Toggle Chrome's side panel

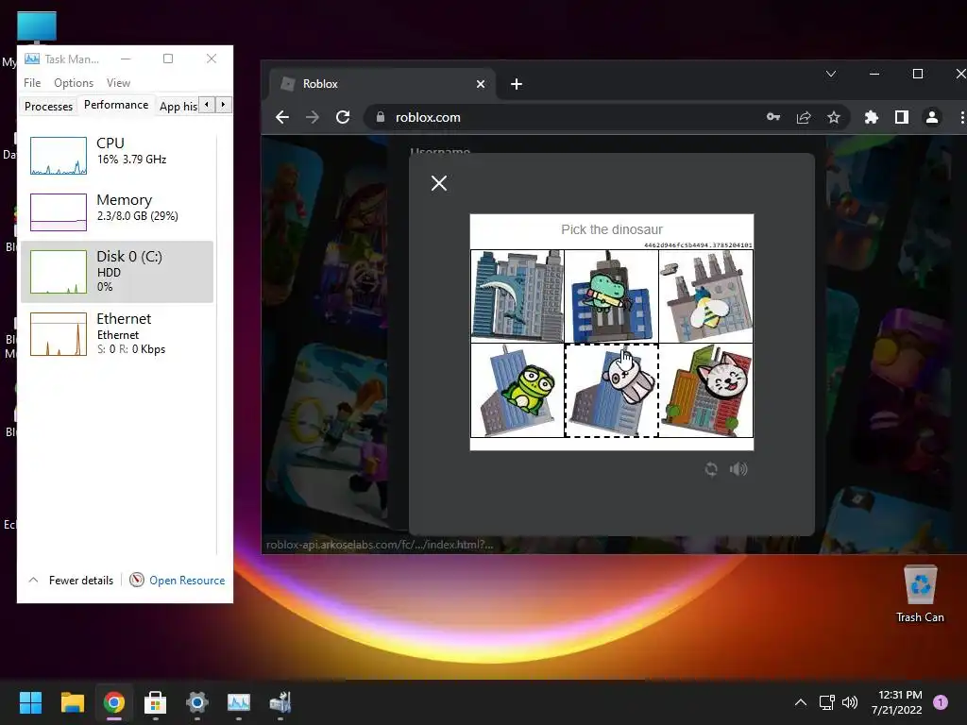coord(902,117)
